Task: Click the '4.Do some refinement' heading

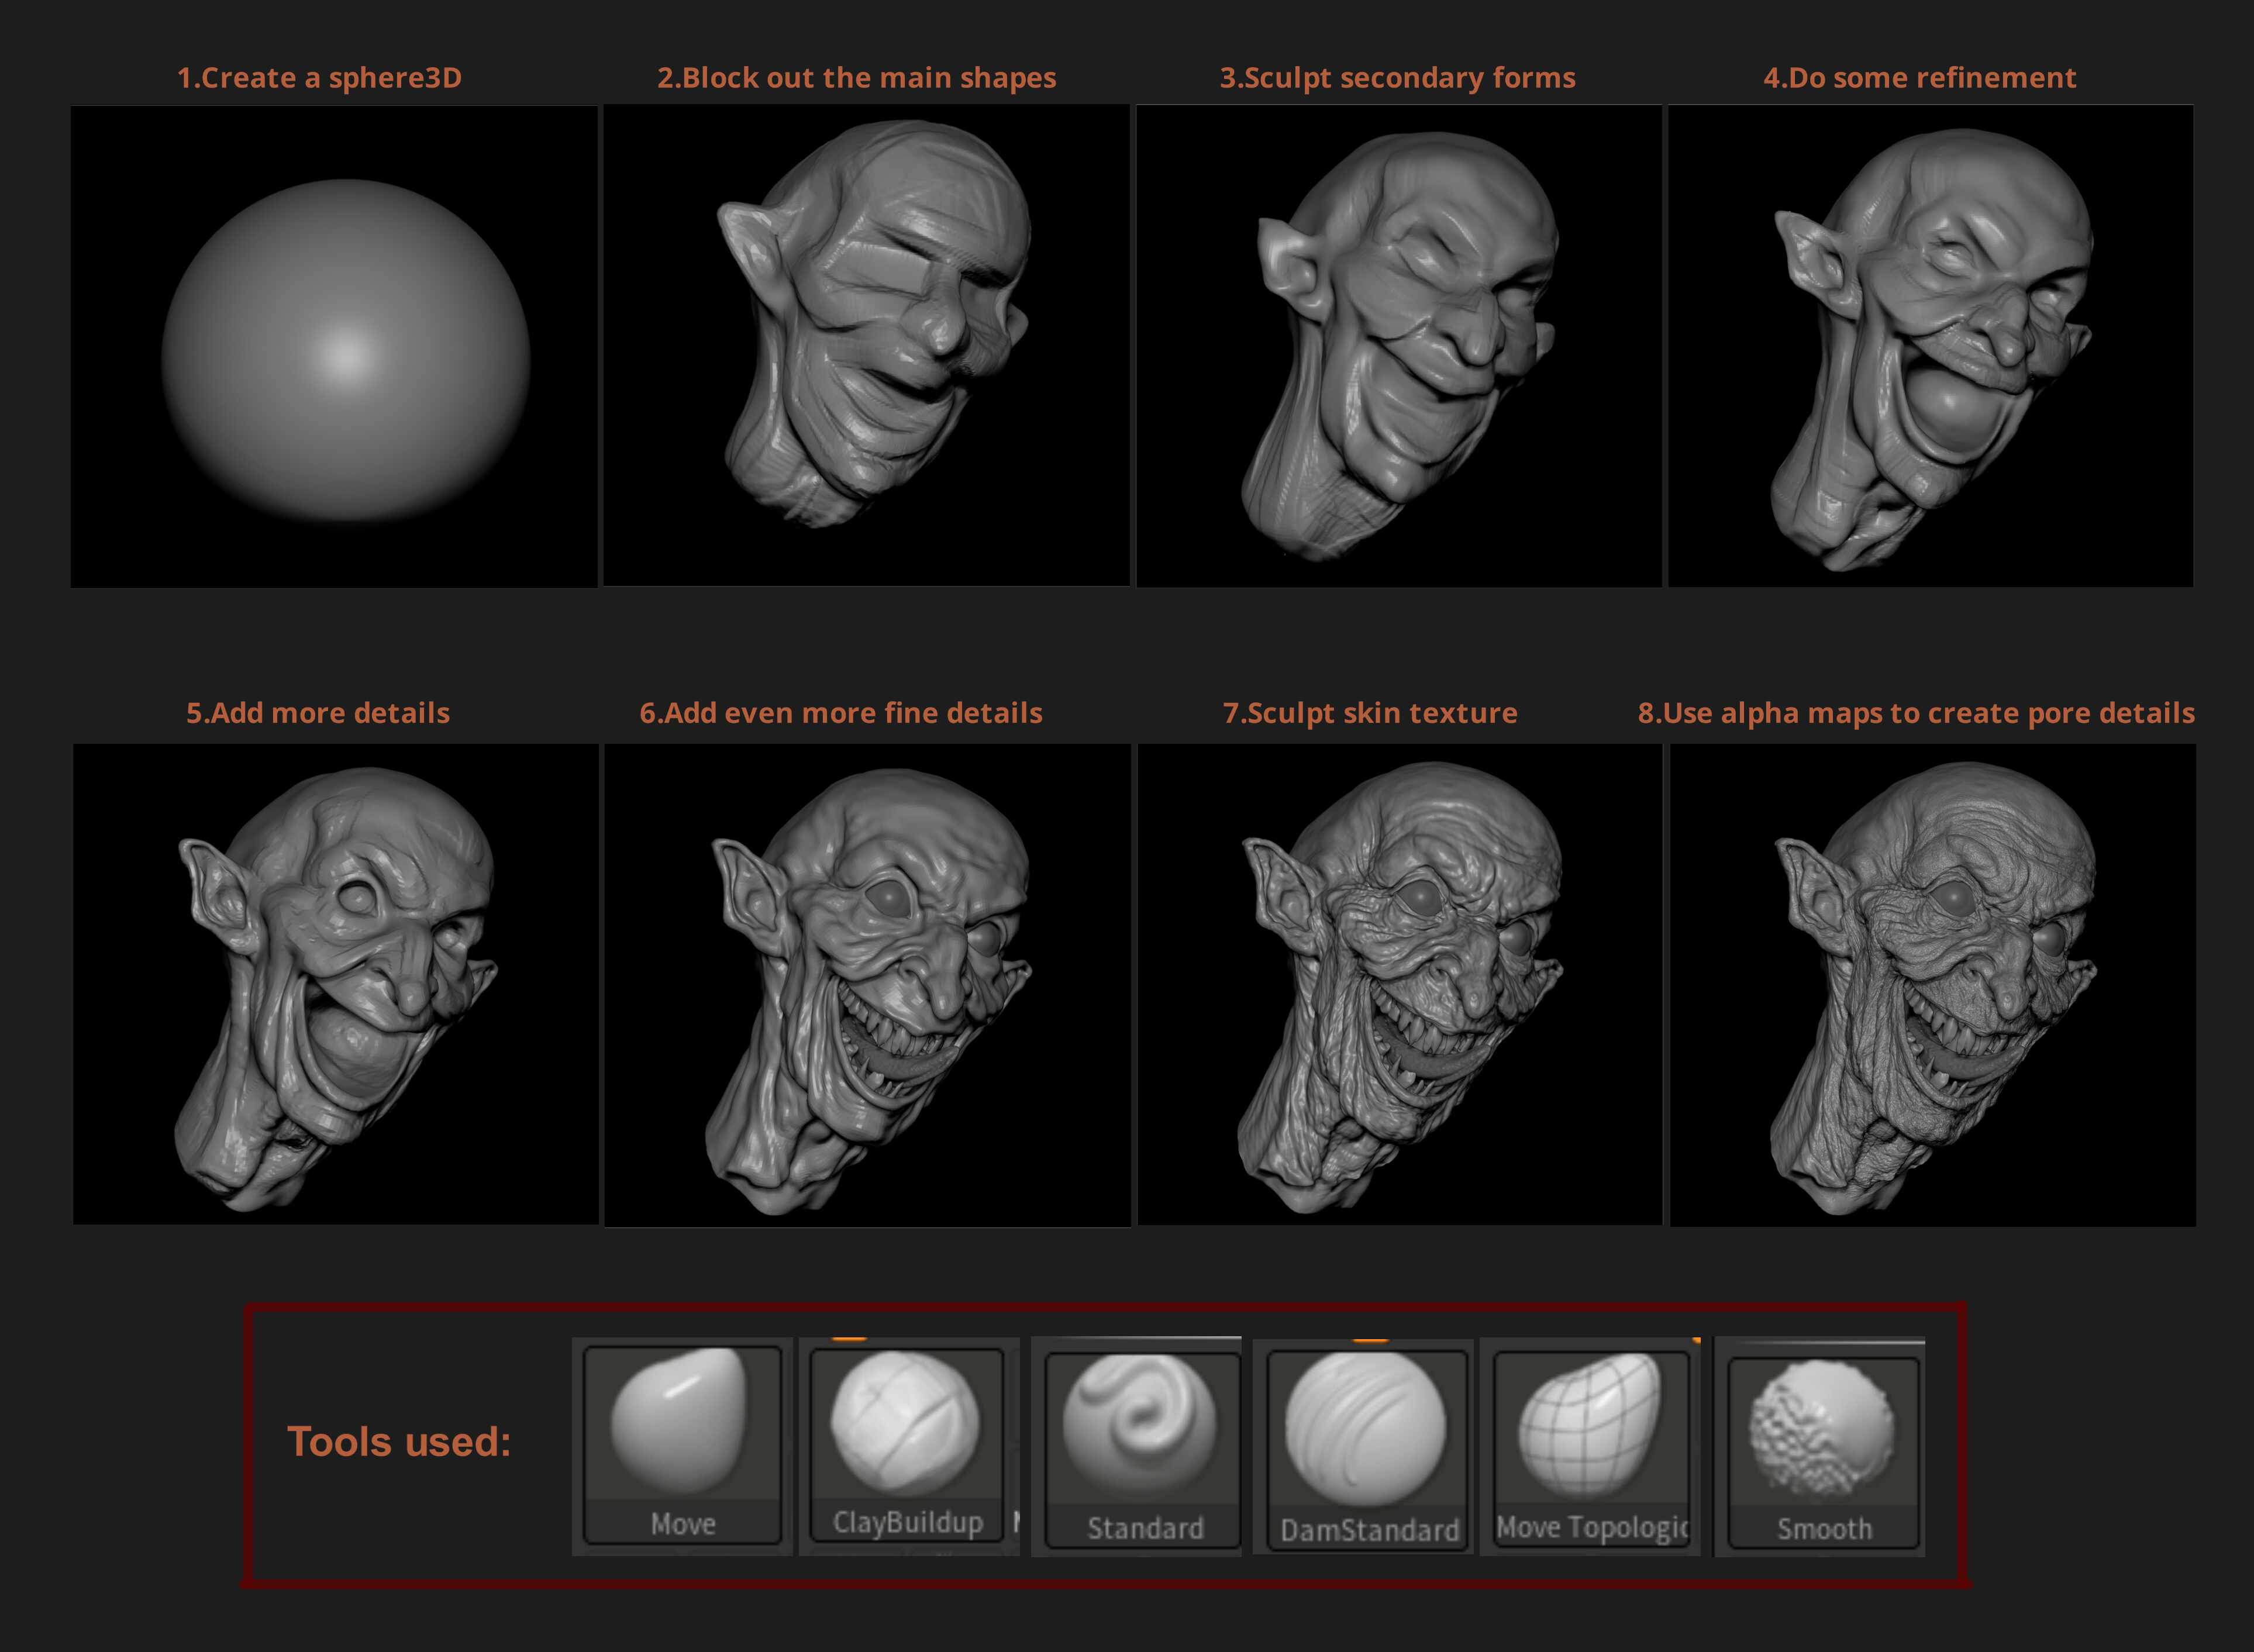Action: pyautogui.click(x=1919, y=78)
